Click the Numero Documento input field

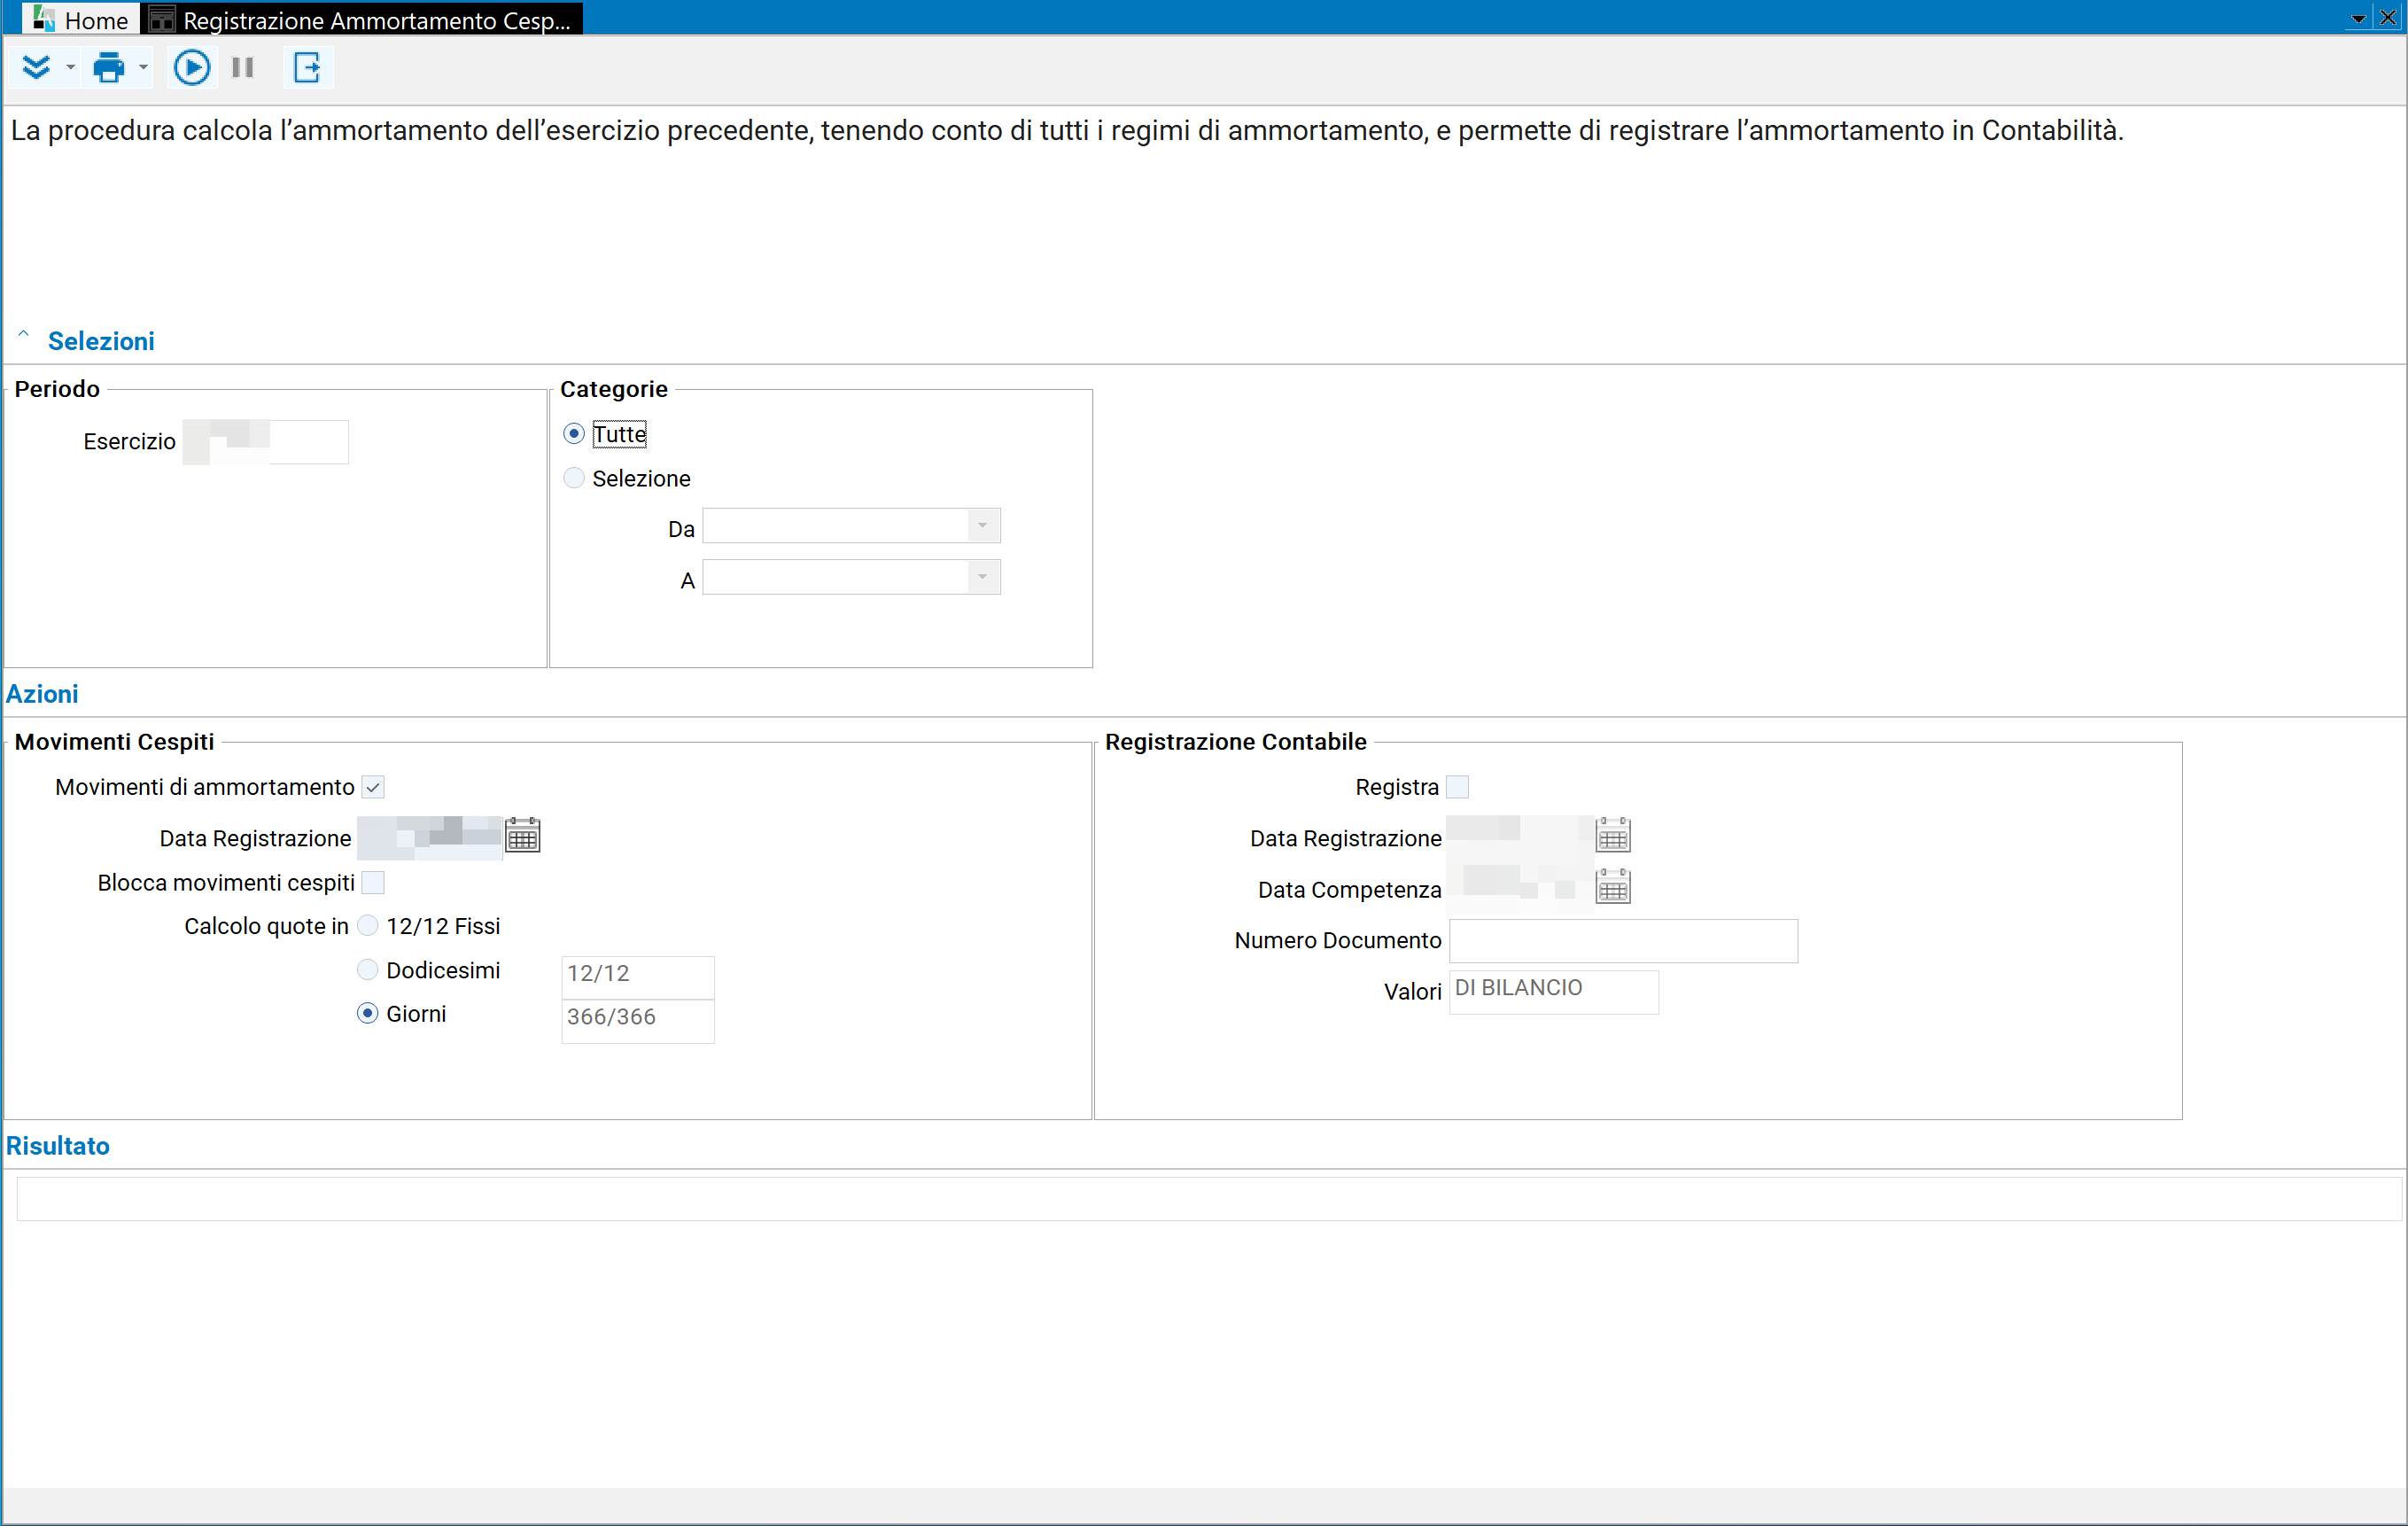click(x=1623, y=941)
